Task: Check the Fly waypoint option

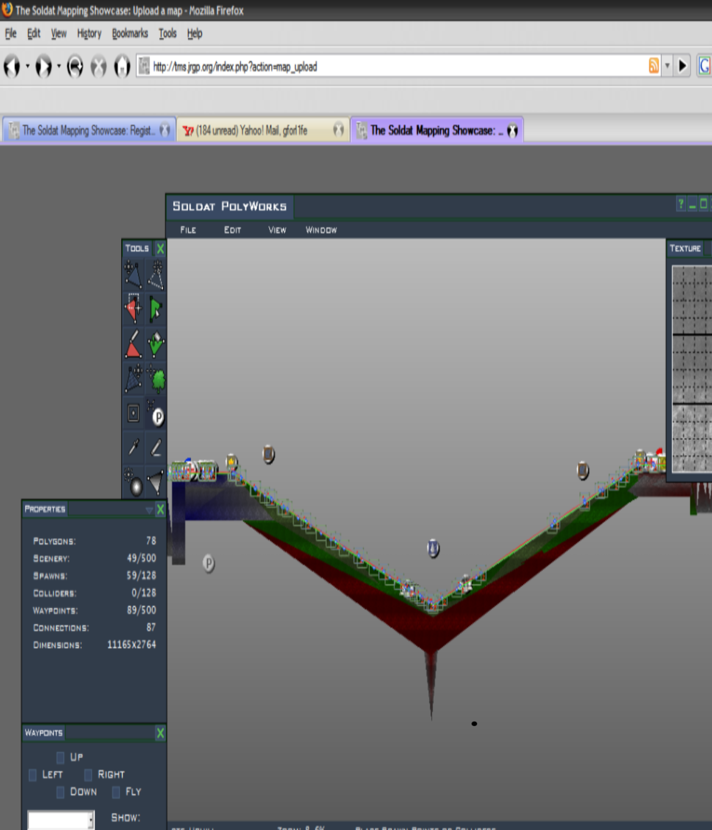Action: (x=116, y=792)
